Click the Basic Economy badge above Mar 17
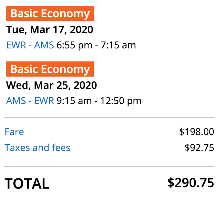Viewport: 221px width, 198px height. click(50, 14)
